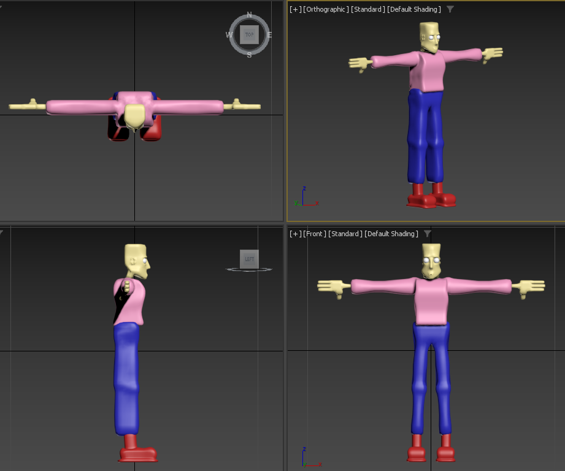This screenshot has height=471, width=565.
Task: Click the filter icon in Orthographic viewport
Action: [450, 9]
